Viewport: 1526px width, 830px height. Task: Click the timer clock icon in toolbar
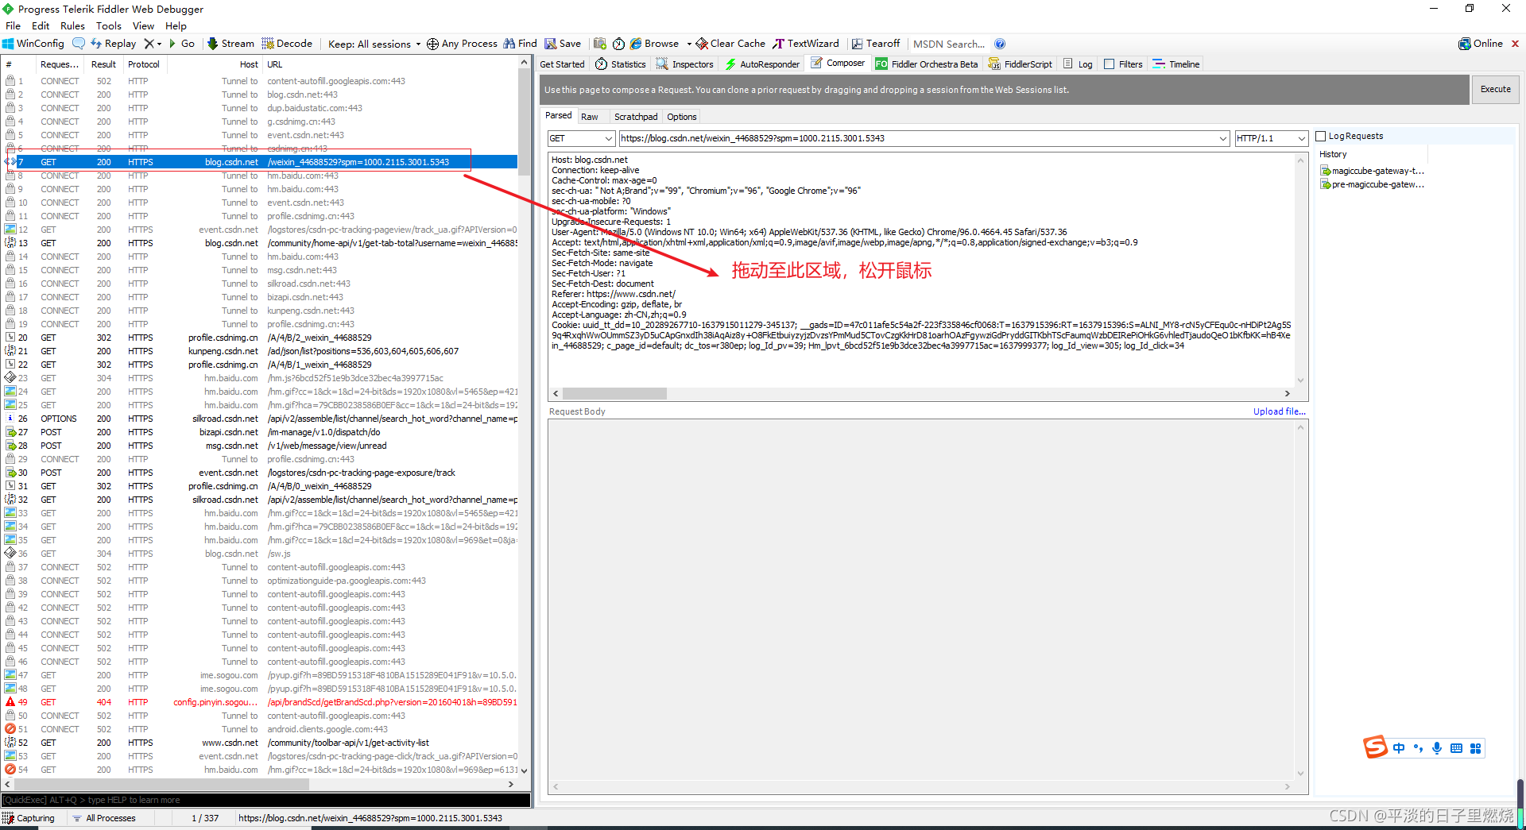pos(618,44)
